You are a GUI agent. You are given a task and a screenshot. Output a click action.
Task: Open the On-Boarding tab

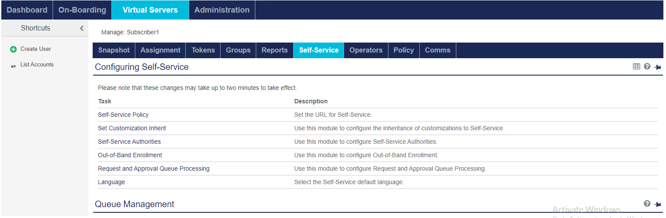coord(82,10)
